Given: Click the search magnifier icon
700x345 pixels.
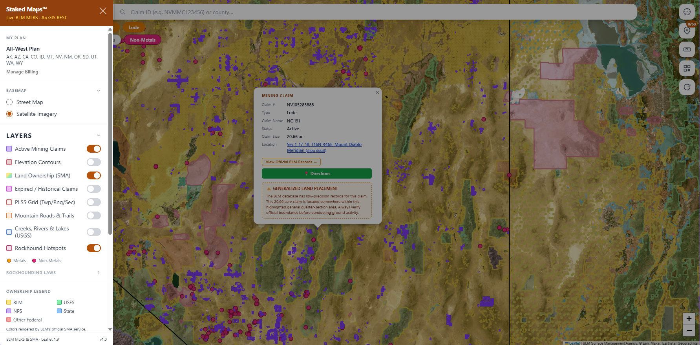Looking at the screenshot, I should (123, 12).
